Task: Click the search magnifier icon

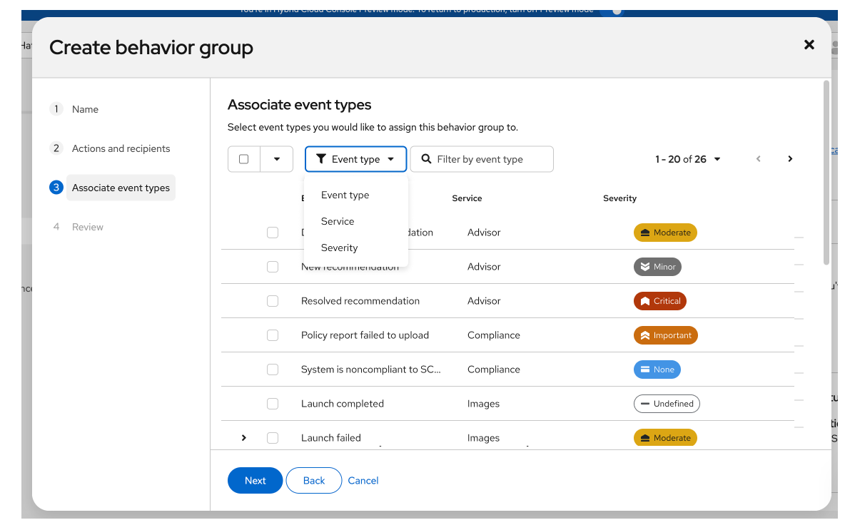Action: tap(426, 159)
